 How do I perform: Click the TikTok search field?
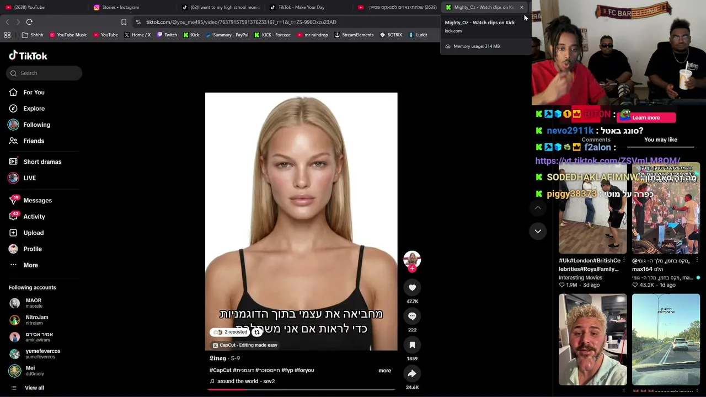[x=44, y=73]
